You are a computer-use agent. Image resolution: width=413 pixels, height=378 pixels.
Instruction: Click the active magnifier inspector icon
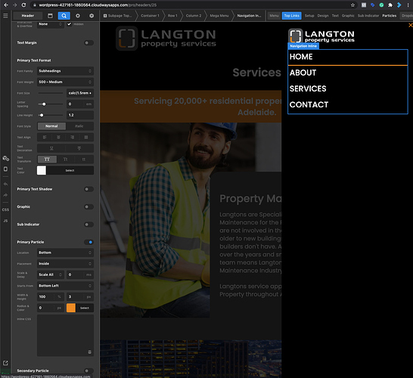pyautogui.click(x=64, y=16)
